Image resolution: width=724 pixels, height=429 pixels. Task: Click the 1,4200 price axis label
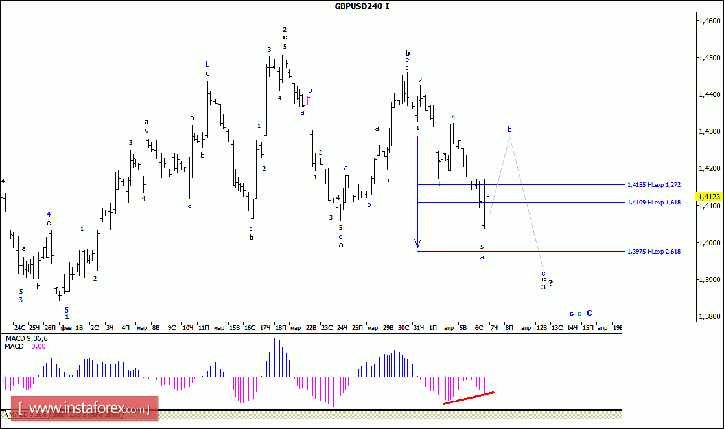(x=709, y=169)
